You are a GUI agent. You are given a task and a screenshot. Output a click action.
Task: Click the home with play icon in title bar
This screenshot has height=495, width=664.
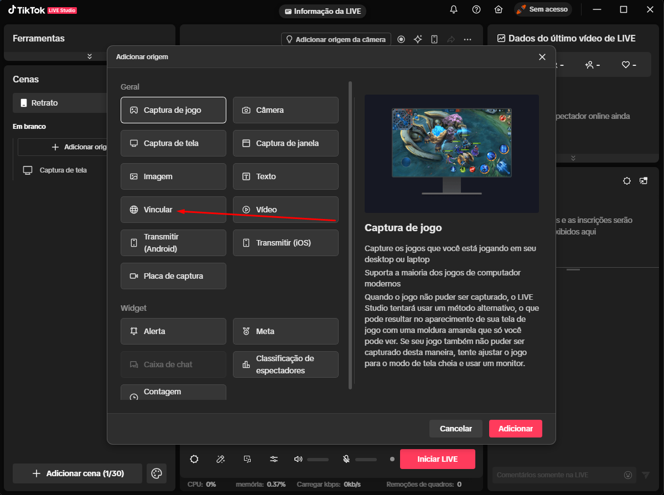click(499, 9)
